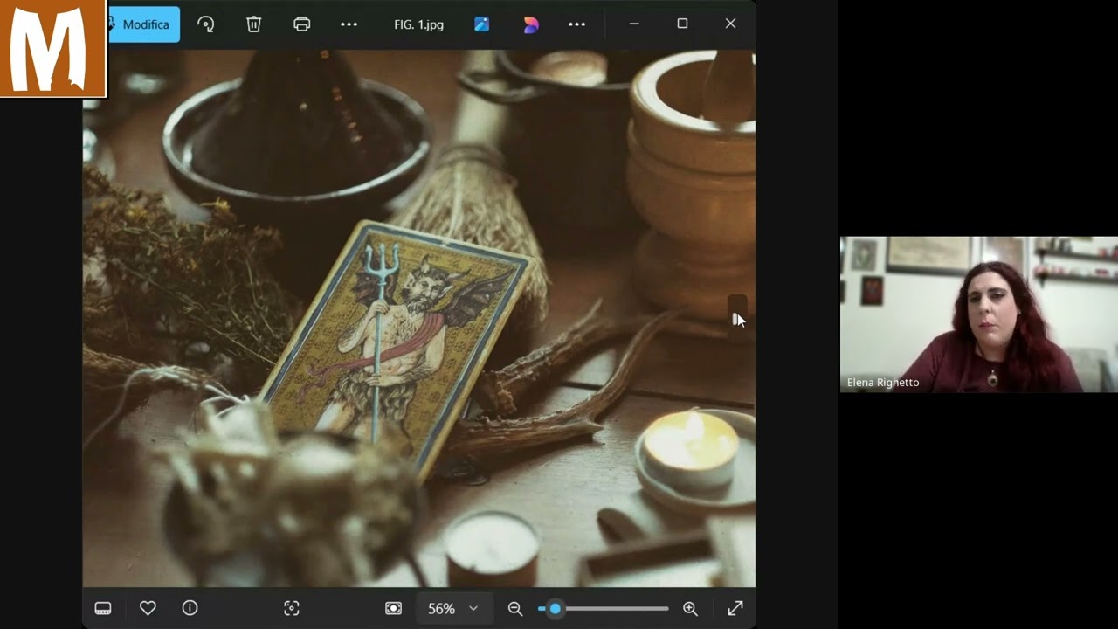Screen dimensions: 1118x629
Task: Click the visual search scan icon
Action: (292, 608)
